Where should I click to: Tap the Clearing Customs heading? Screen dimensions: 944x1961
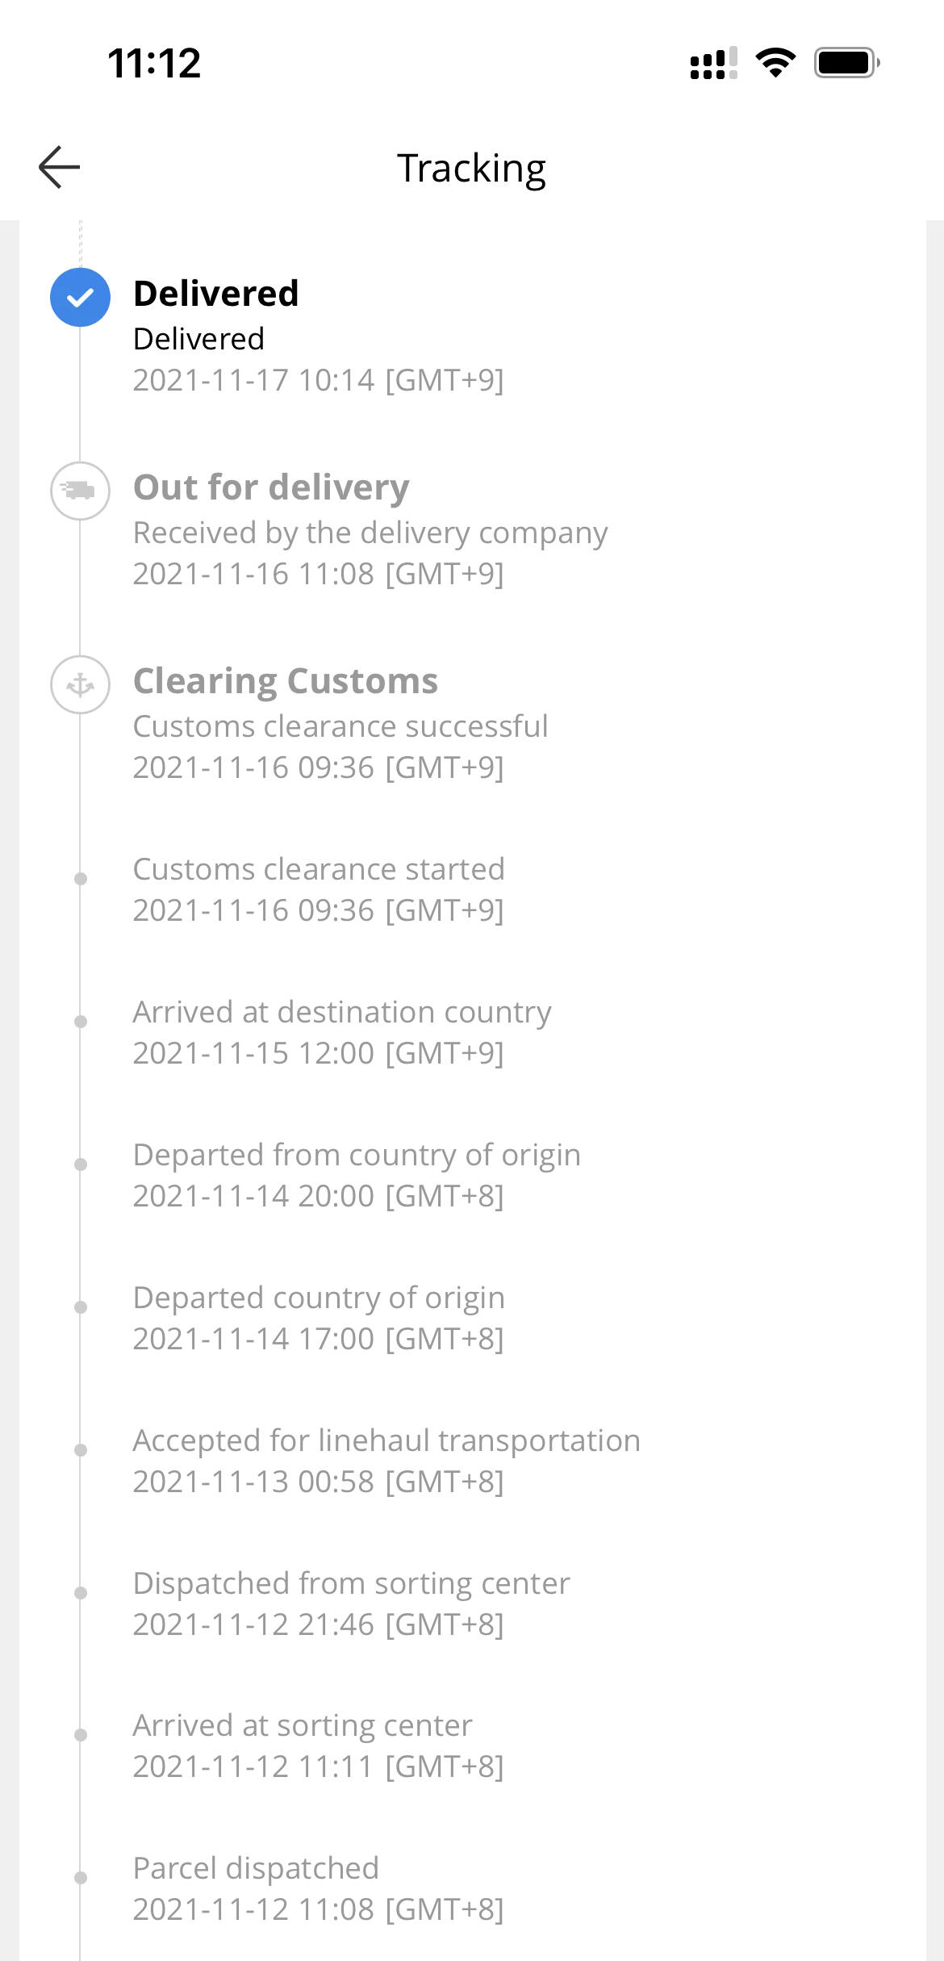285,681
